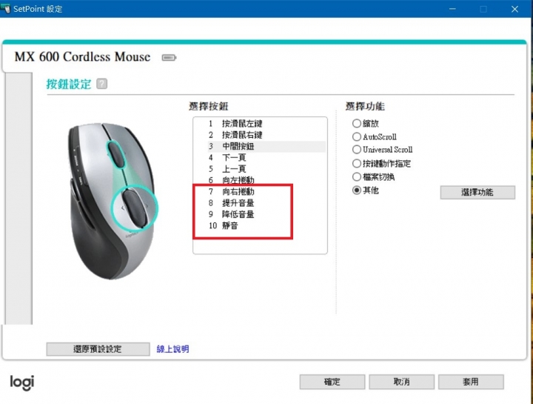The width and height of the screenshot is (533, 404).
Task: Click the top middle button on mouse image
Action: (117, 154)
